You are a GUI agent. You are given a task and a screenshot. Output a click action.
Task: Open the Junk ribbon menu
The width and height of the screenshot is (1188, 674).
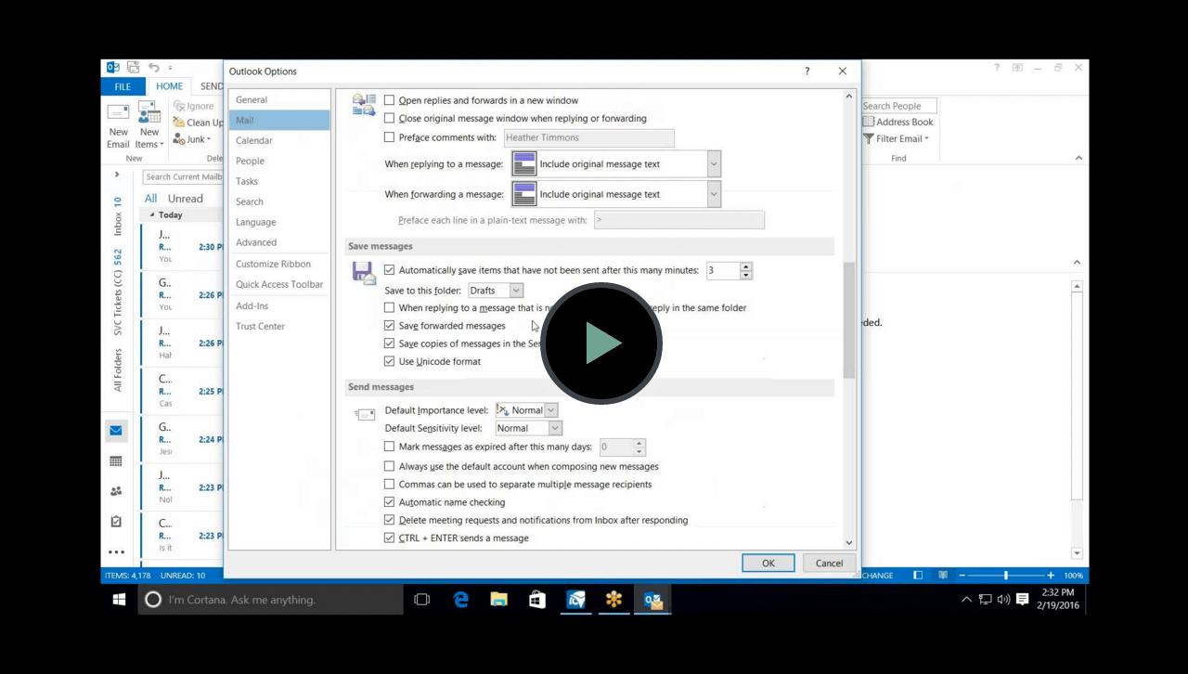(191, 139)
